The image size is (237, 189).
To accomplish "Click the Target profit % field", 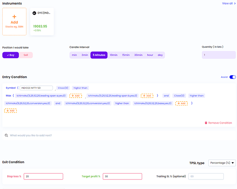I will [122, 177].
